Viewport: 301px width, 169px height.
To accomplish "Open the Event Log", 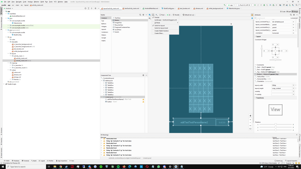I will coord(279,161).
